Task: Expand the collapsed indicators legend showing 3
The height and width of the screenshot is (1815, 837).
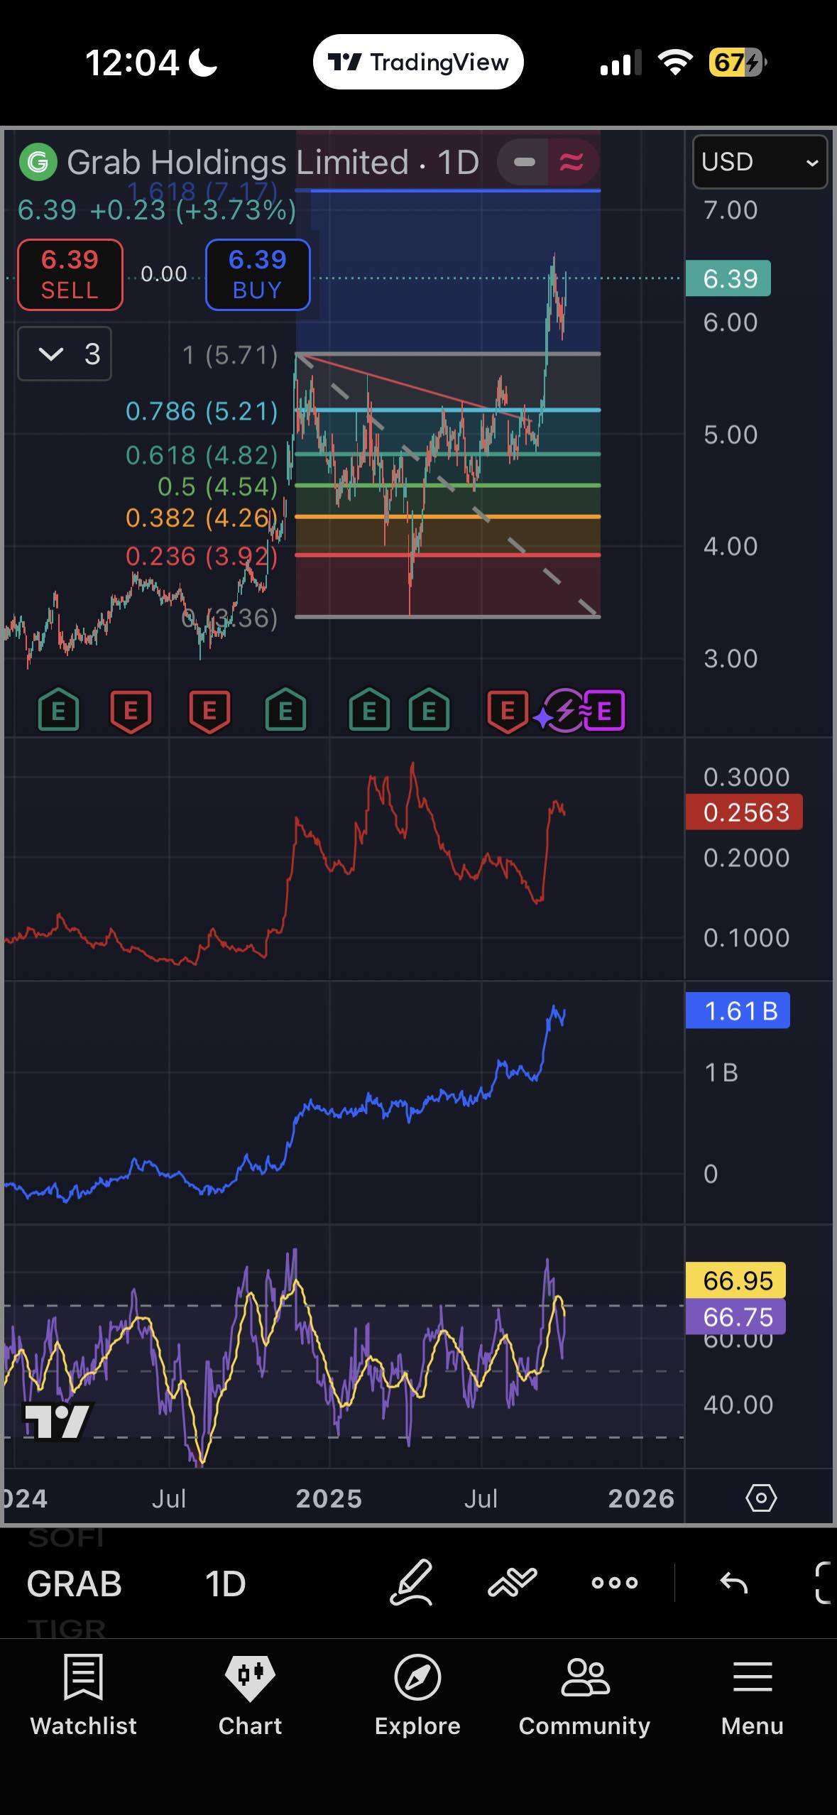Action: coord(65,354)
